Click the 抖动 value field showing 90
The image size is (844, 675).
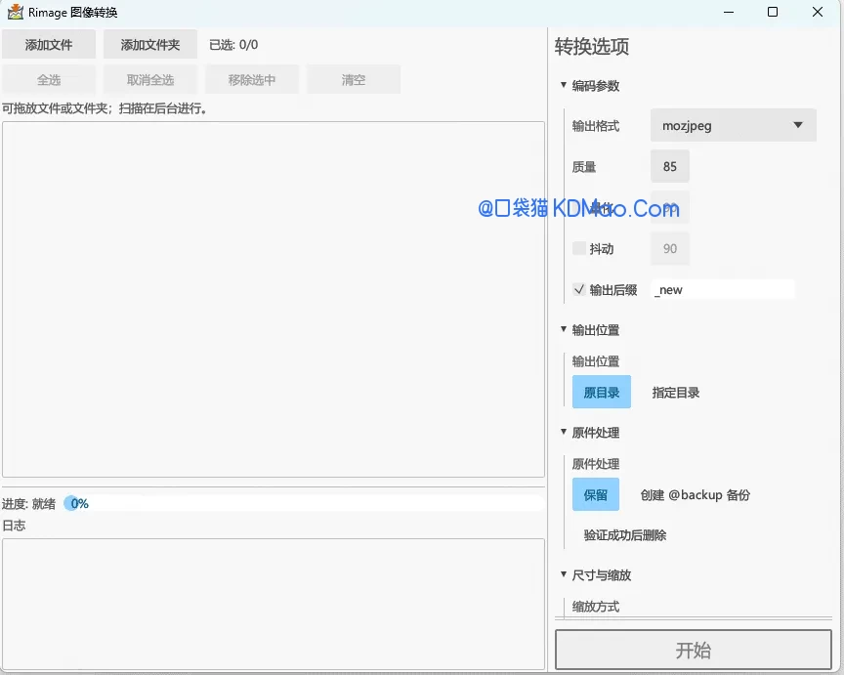(669, 248)
